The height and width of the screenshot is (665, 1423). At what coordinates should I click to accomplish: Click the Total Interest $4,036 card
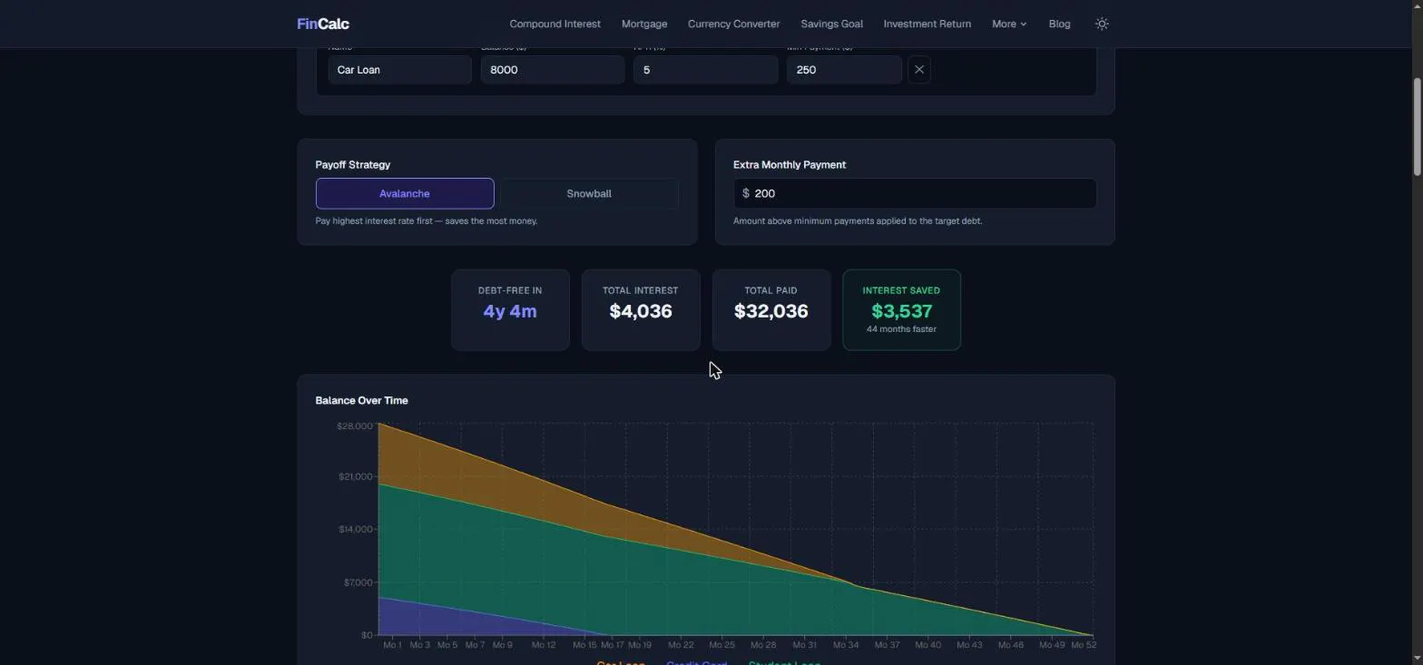[641, 309]
